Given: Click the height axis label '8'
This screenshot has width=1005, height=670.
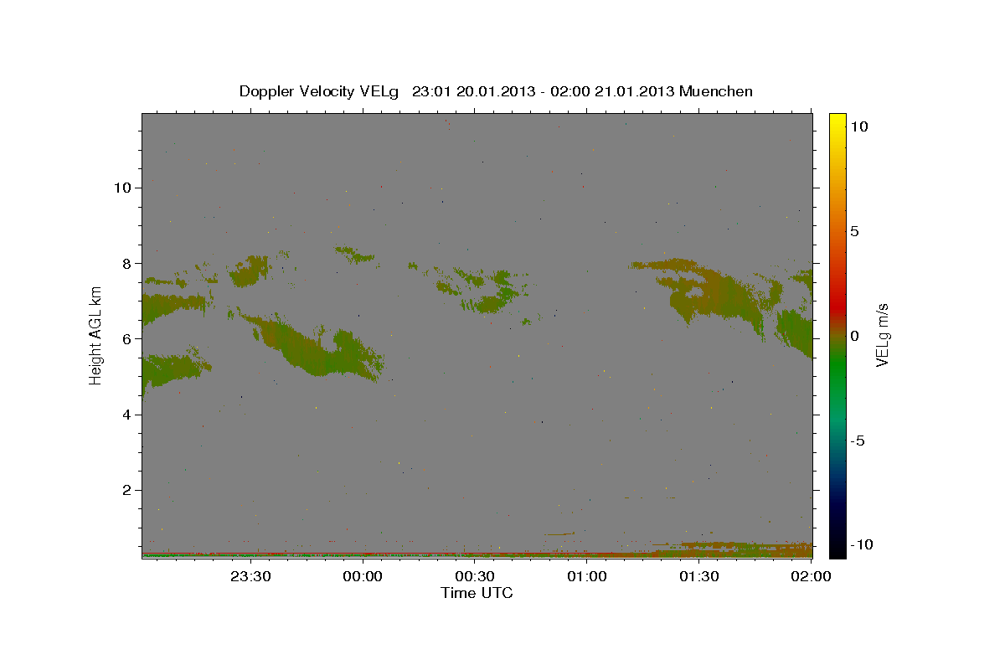Looking at the screenshot, I should [126, 263].
